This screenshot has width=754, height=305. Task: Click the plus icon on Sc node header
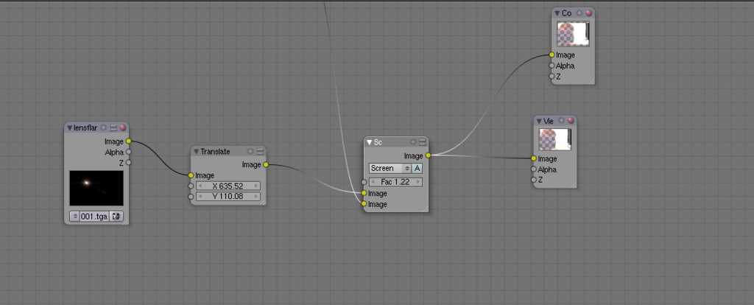coord(413,142)
